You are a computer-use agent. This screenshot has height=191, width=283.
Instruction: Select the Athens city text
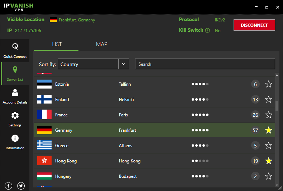point(125,146)
